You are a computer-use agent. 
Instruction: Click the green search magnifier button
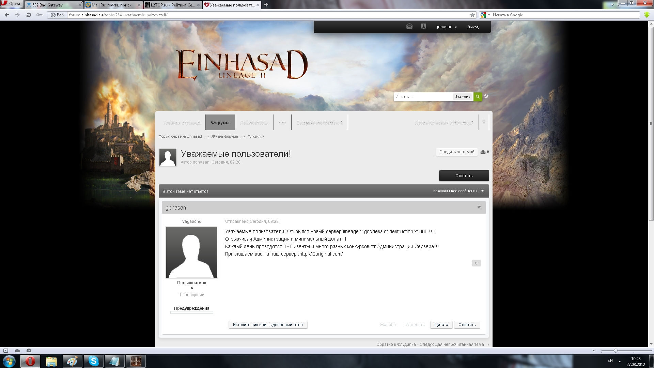click(478, 97)
